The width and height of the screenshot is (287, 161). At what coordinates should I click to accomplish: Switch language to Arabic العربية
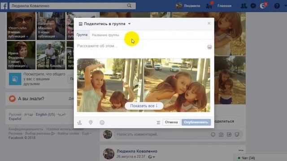click(61, 114)
